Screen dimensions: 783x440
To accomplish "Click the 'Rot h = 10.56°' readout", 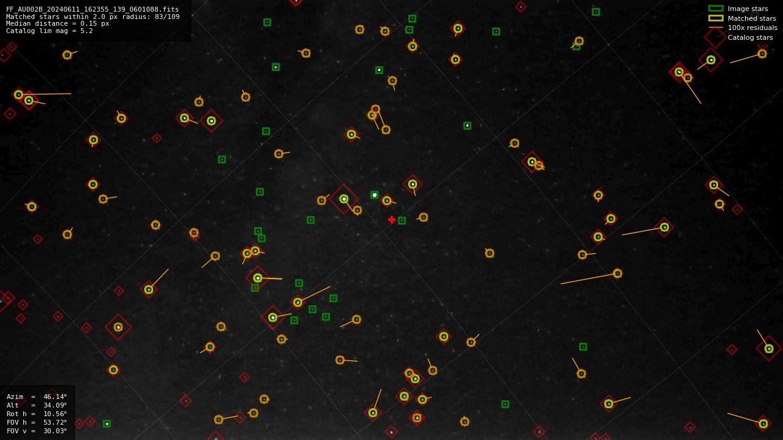I will point(37,414).
